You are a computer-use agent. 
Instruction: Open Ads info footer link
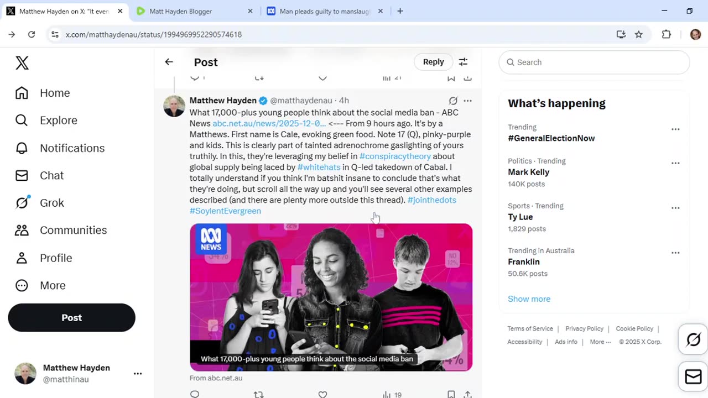[566, 342]
